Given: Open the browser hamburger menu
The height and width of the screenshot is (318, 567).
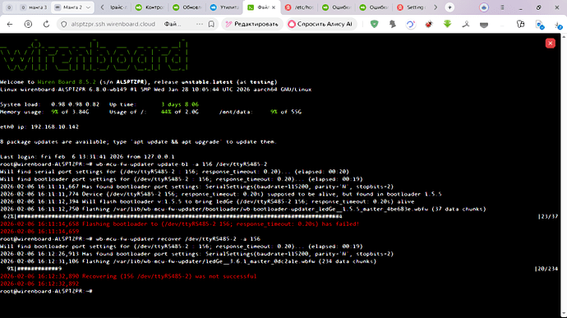Looking at the screenshot, I should pyautogui.click(x=502, y=7).
